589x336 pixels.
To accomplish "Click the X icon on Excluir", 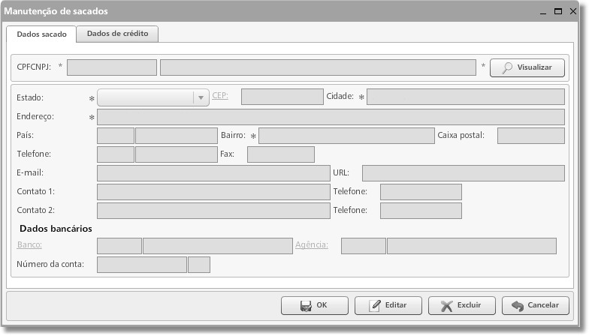I will click(x=446, y=306).
